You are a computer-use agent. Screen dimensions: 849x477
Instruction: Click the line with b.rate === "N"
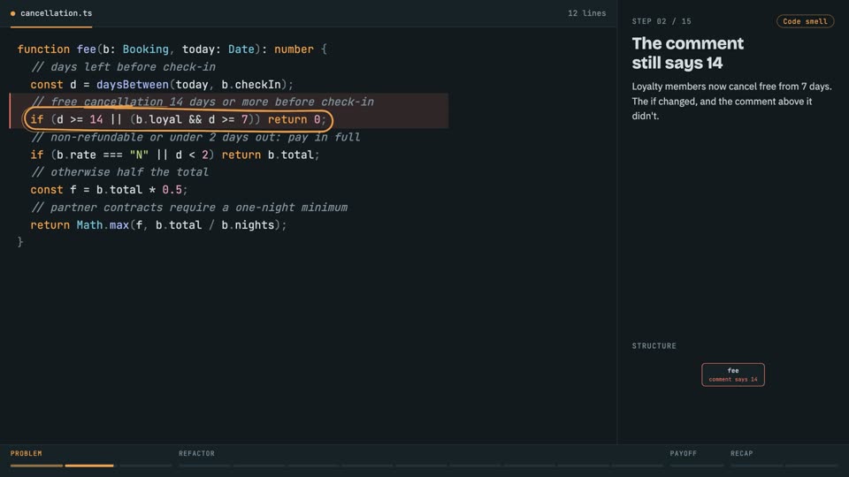click(175, 155)
